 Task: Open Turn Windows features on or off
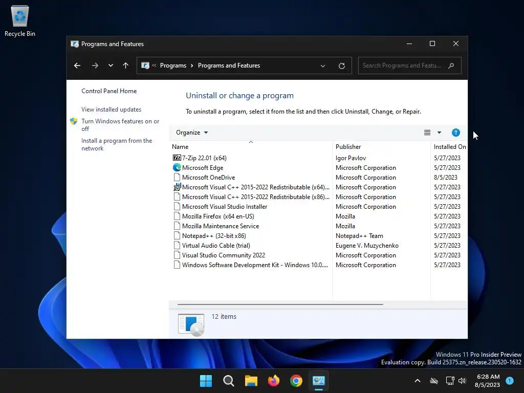click(120, 125)
